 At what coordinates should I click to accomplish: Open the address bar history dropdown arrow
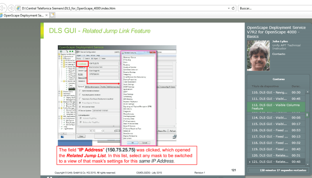coord(229,8)
